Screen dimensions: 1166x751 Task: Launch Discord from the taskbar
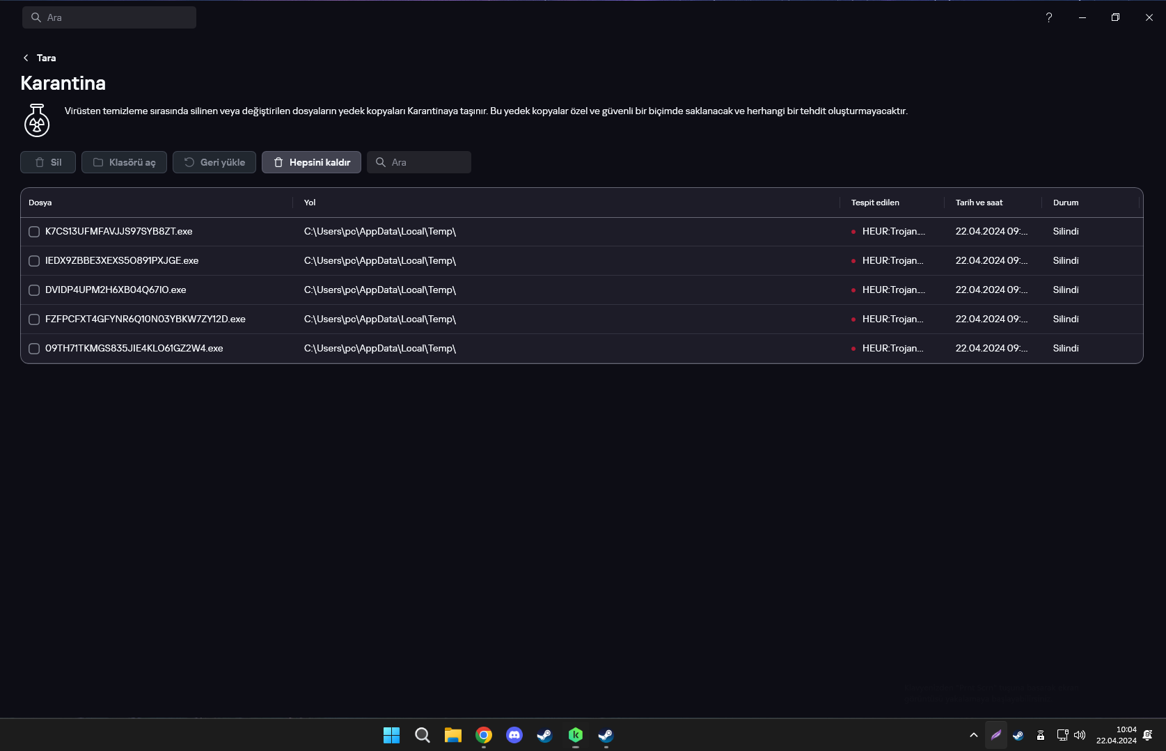[x=514, y=735]
